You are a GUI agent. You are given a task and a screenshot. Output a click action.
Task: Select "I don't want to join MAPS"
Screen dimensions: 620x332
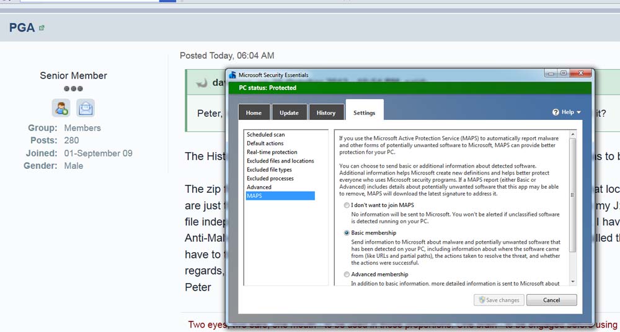click(x=346, y=205)
